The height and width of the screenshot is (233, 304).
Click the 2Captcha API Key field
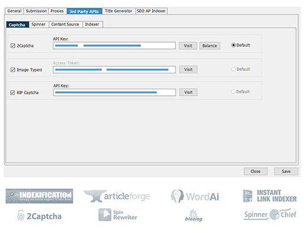[114, 46]
